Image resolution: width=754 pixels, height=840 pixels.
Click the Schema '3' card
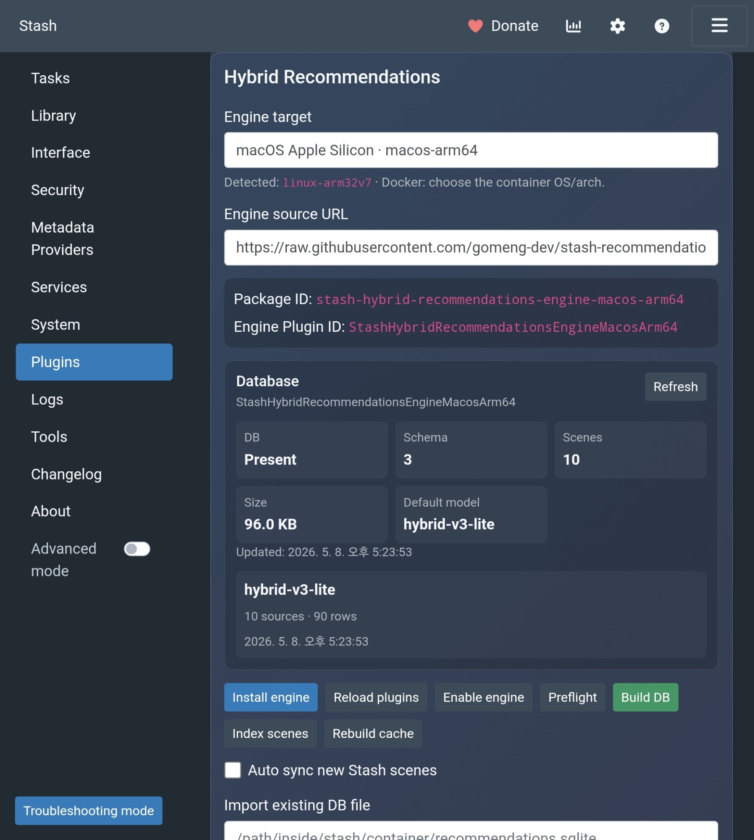[x=471, y=450]
